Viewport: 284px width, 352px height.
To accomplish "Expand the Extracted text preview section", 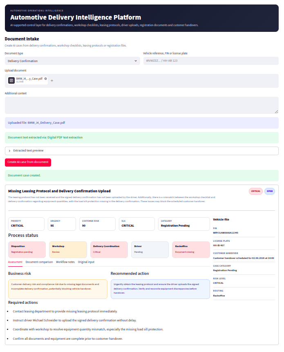I will (x=141, y=151).
